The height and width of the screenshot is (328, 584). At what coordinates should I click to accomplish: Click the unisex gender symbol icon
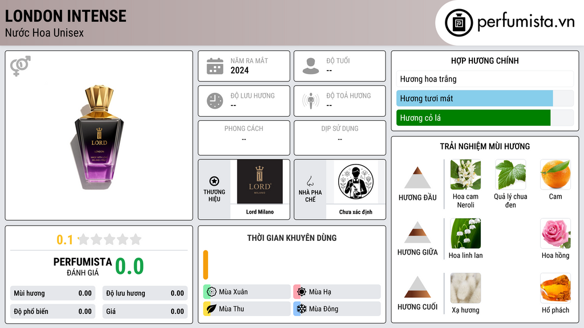tap(21, 66)
